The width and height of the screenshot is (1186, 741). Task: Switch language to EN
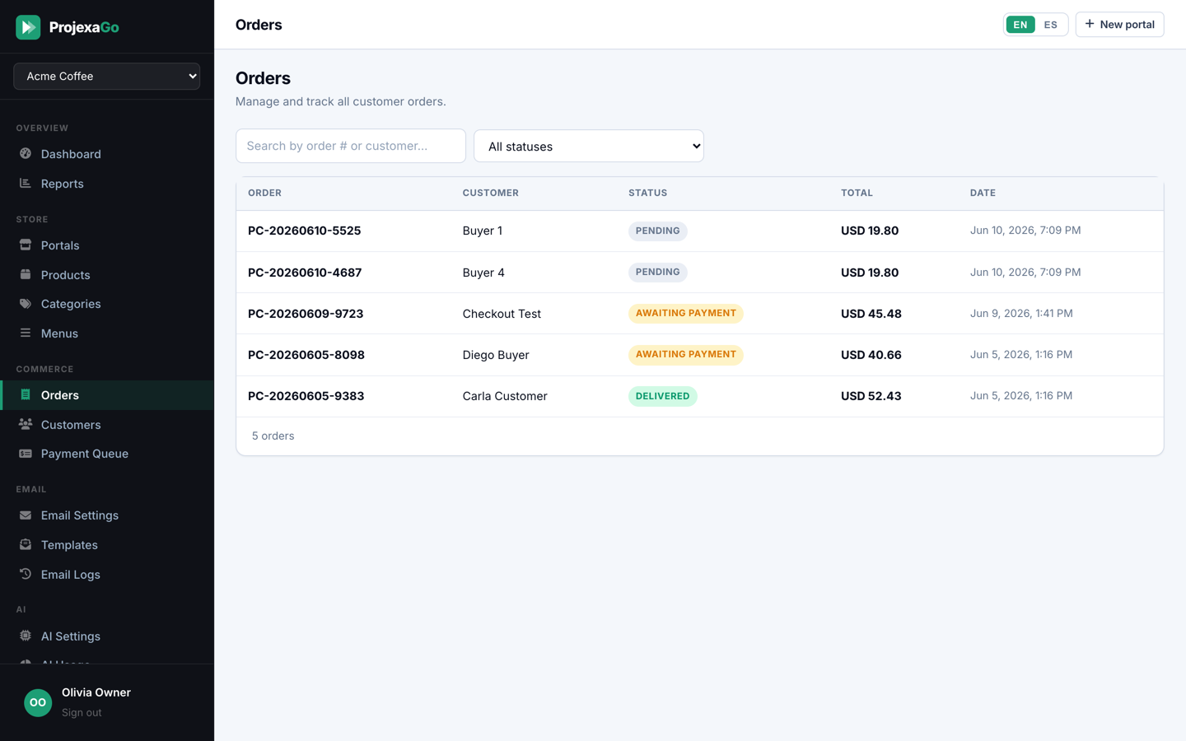[x=1020, y=25]
